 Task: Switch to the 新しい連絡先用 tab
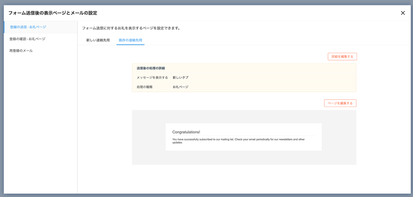(x=98, y=40)
